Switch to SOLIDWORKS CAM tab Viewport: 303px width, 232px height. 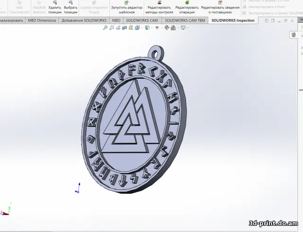[x=142, y=20]
